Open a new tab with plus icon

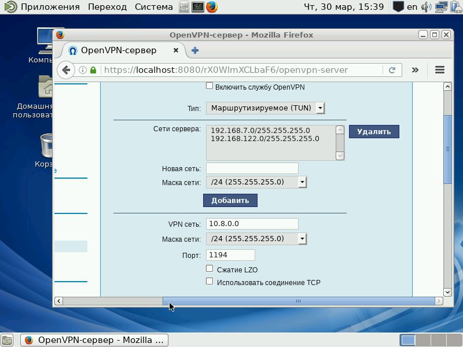click(195, 50)
